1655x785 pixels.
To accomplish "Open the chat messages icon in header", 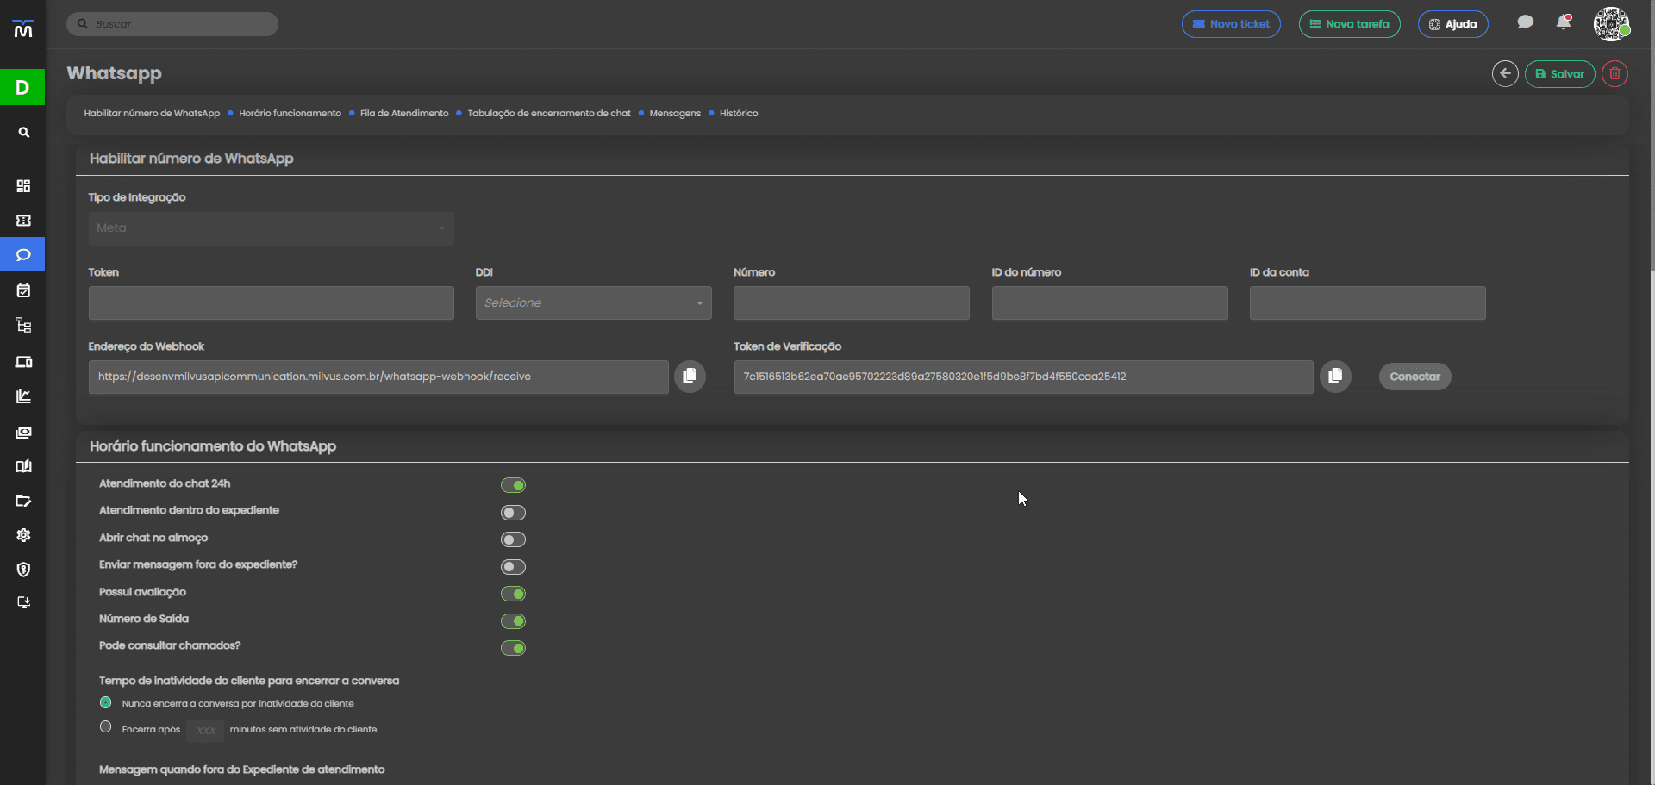I will tap(1525, 23).
